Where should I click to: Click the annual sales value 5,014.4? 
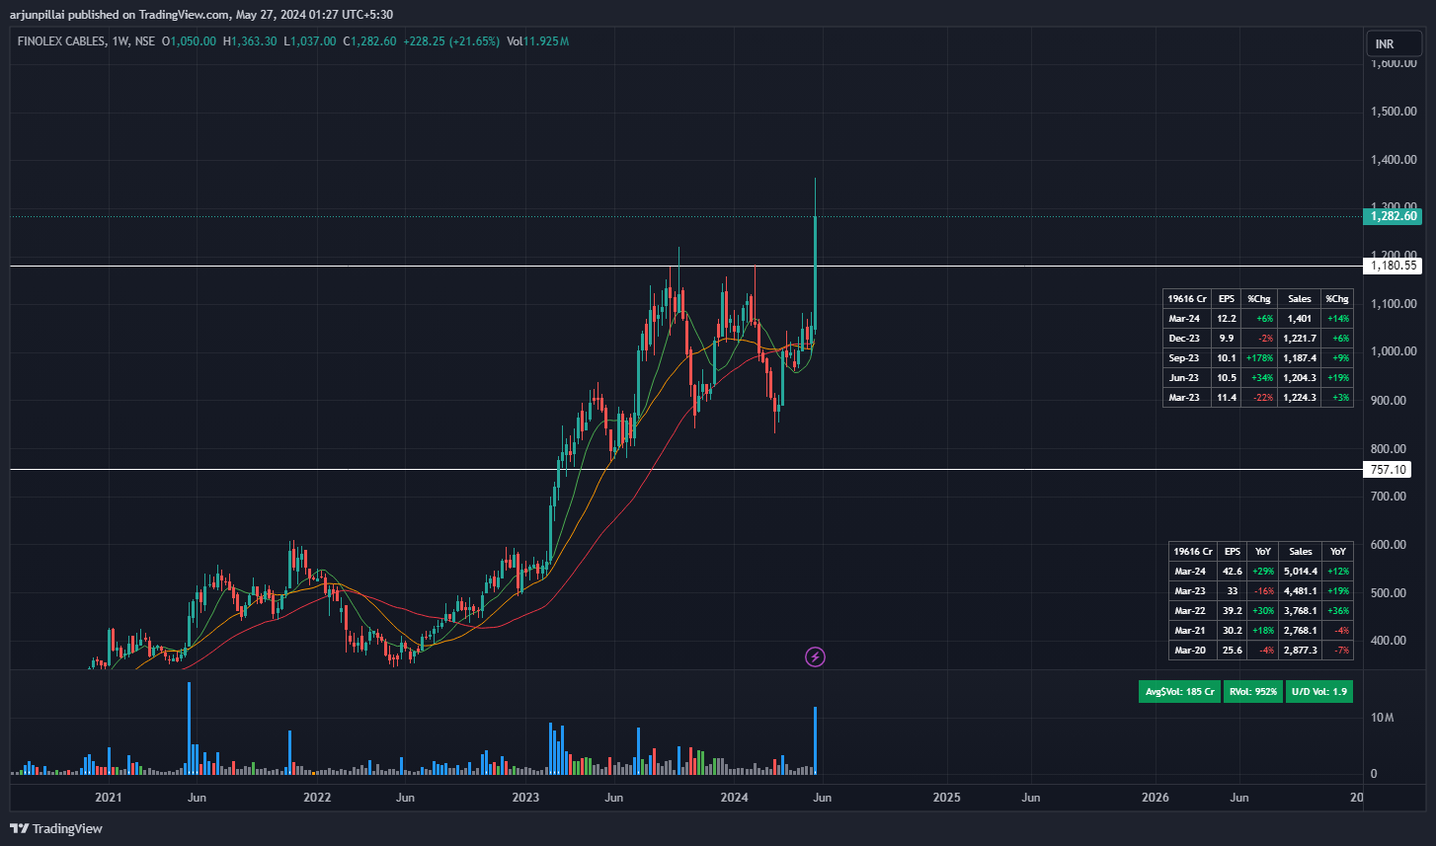tap(1301, 571)
